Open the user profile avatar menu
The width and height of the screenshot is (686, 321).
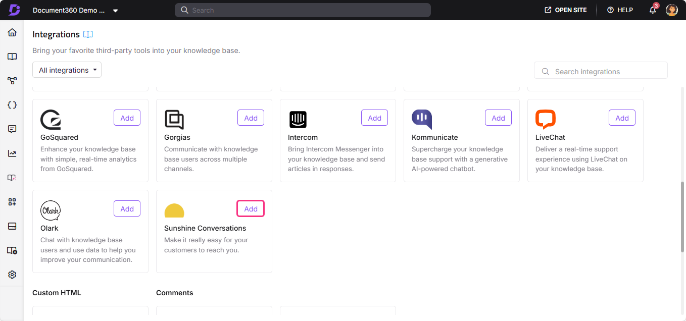671,10
